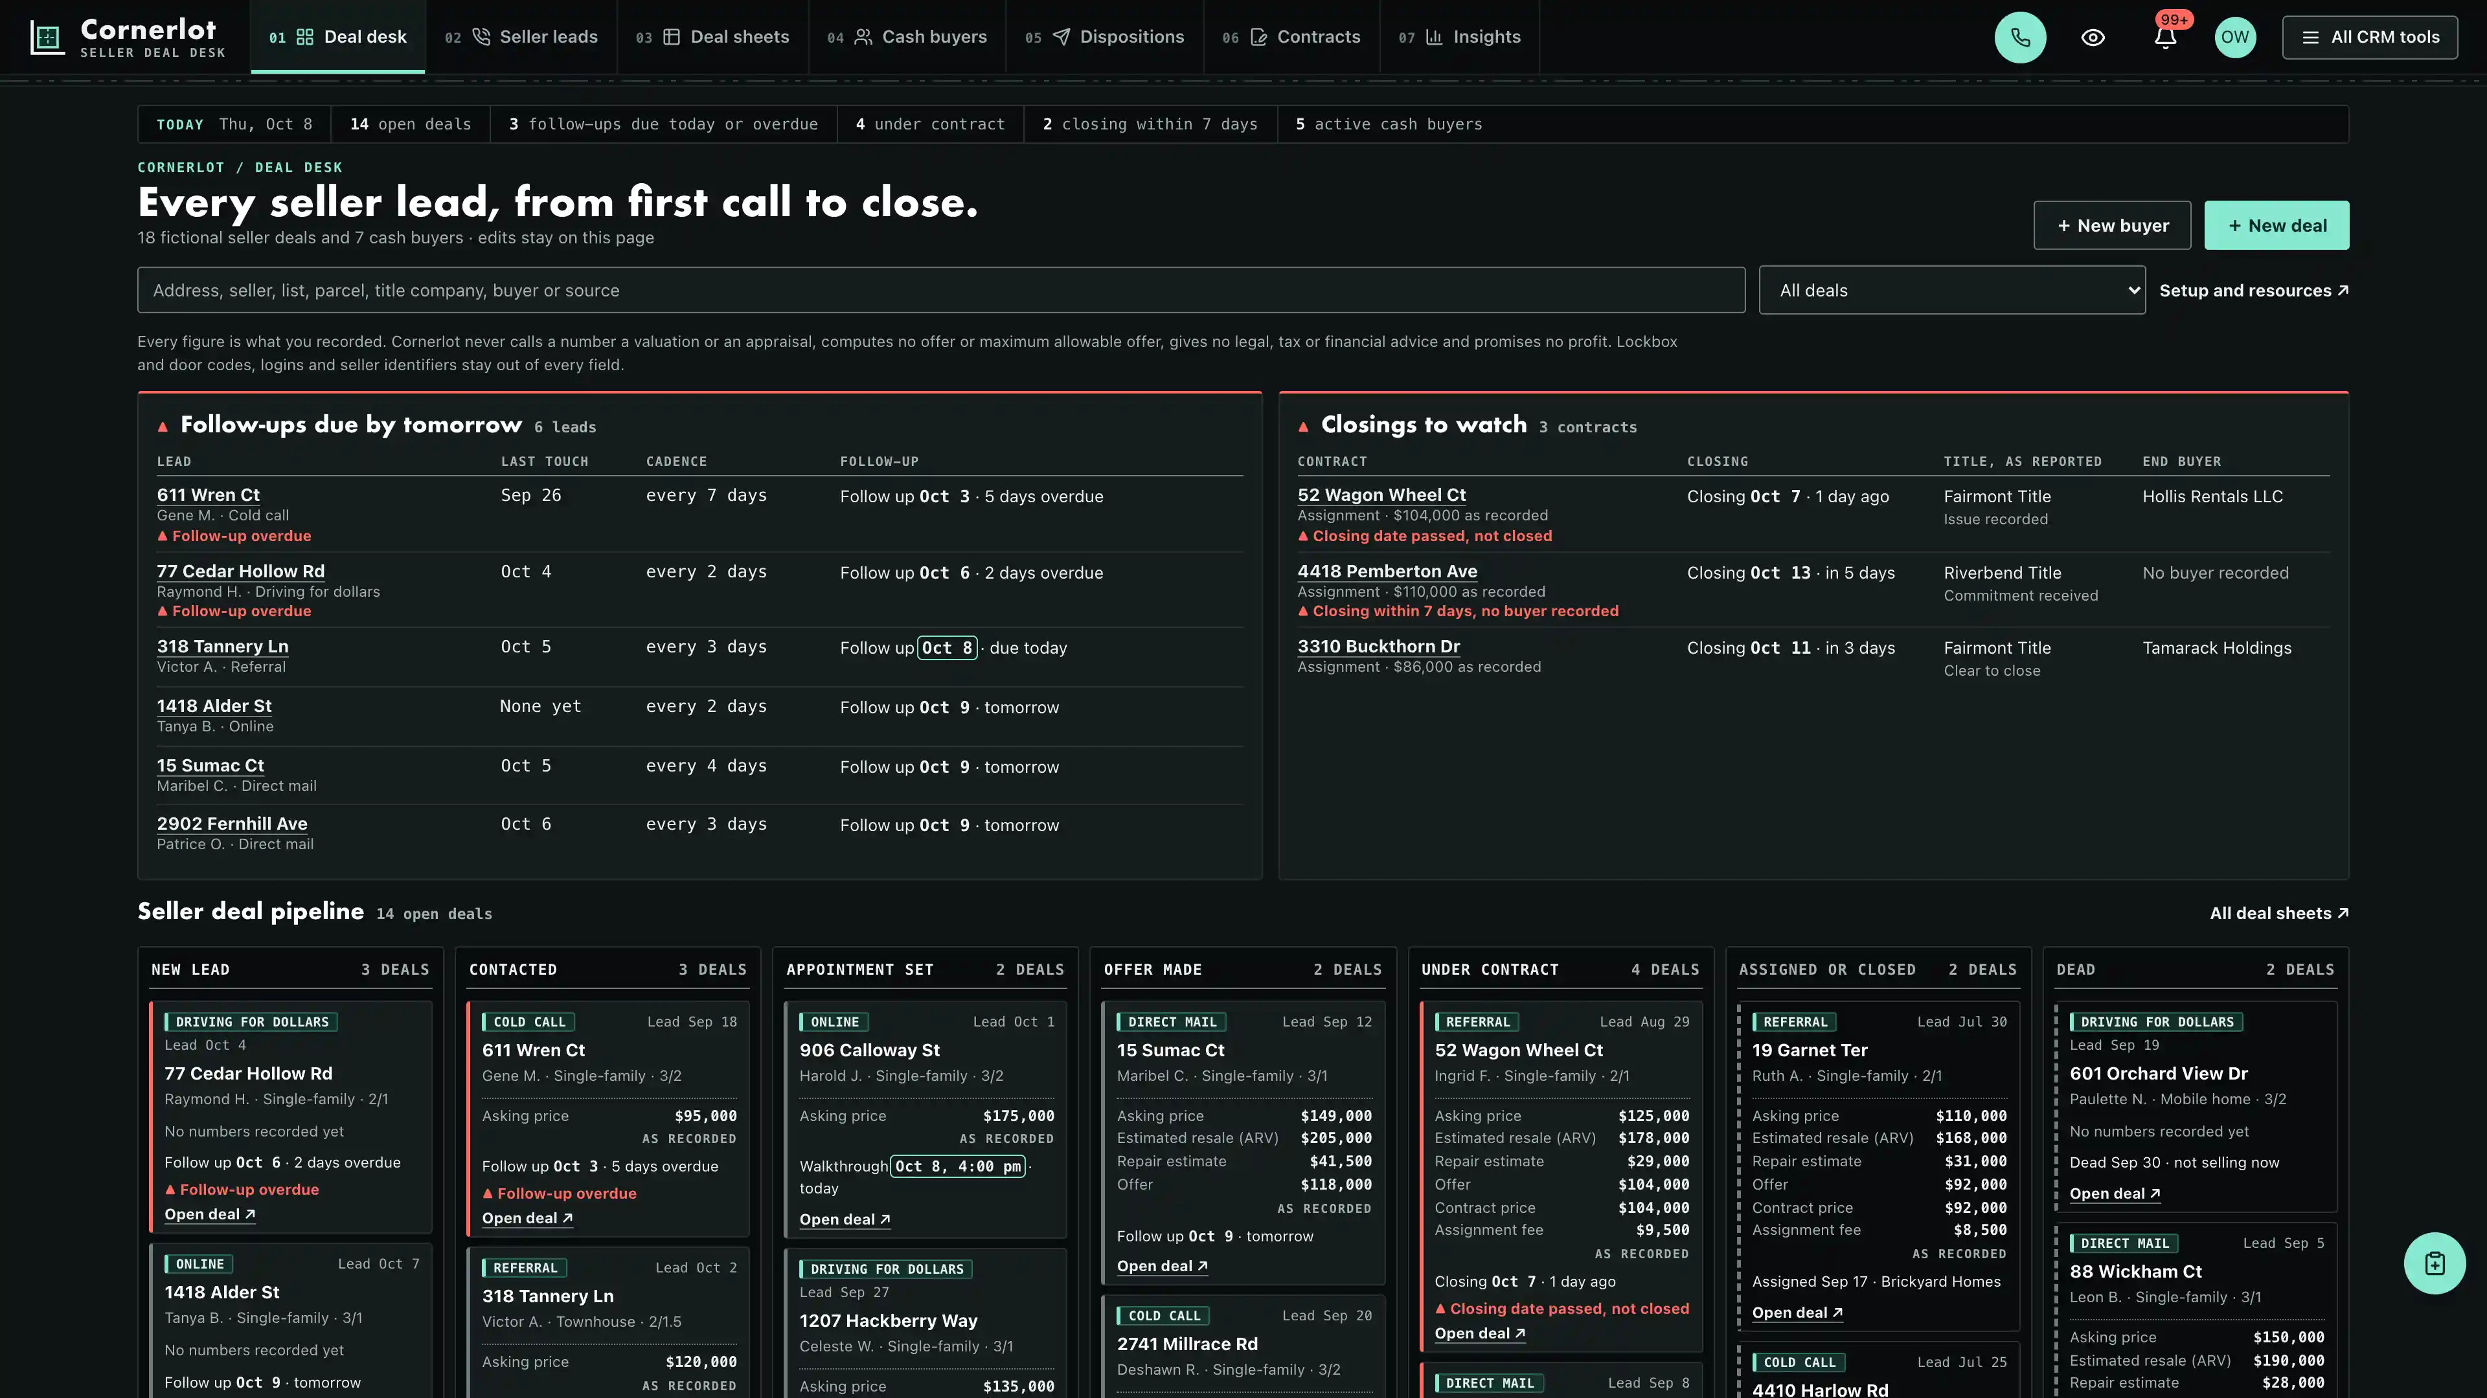This screenshot has width=2487, height=1398.
Task: Open notifications bell with 99+ badge
Action: click(x=2166, y=38)
